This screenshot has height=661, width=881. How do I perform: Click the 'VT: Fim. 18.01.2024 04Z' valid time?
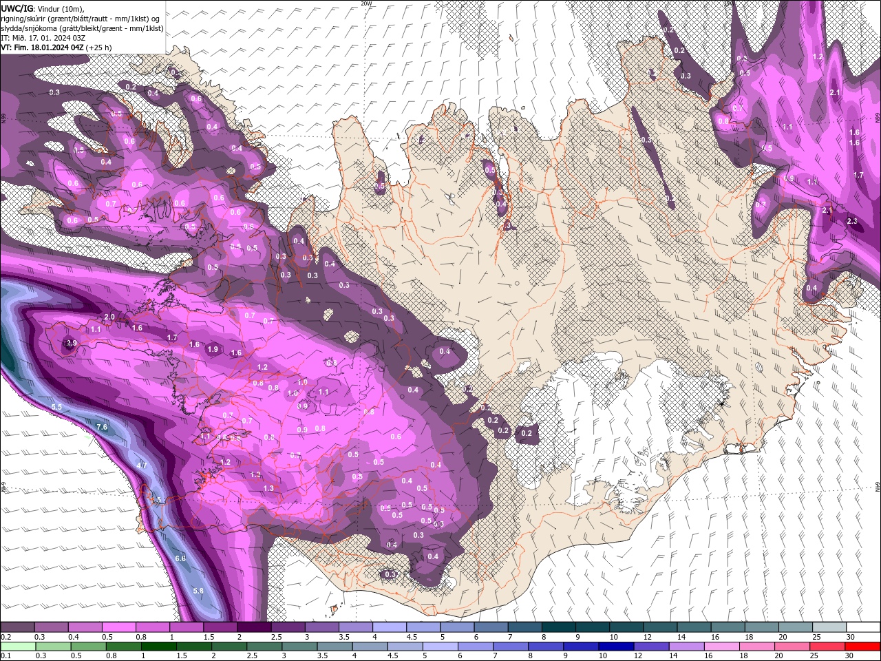pyautogui.click(x=42, y=48)
